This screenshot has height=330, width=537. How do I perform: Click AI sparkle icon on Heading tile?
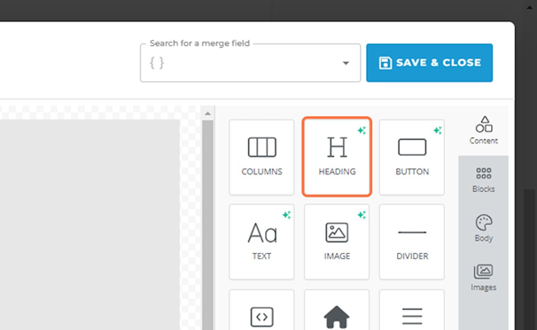pos(362,130)
